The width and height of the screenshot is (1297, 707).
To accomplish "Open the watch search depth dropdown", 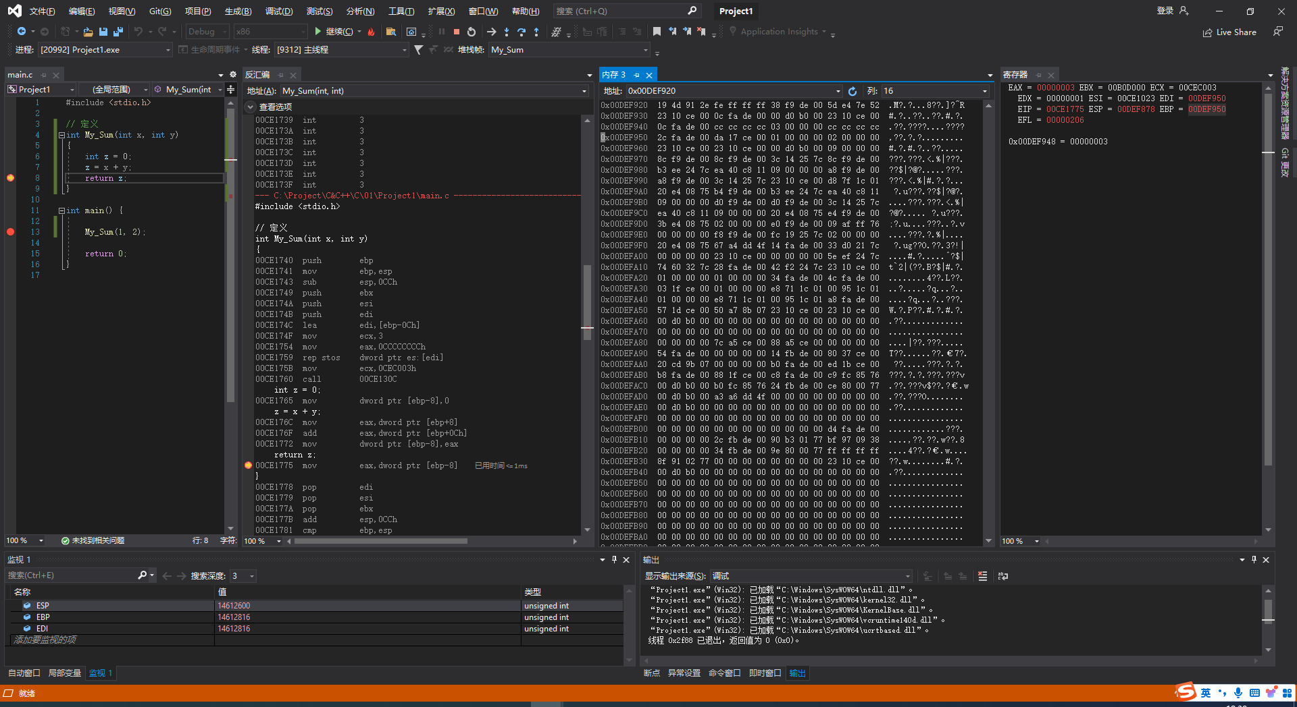I will 243,576.
